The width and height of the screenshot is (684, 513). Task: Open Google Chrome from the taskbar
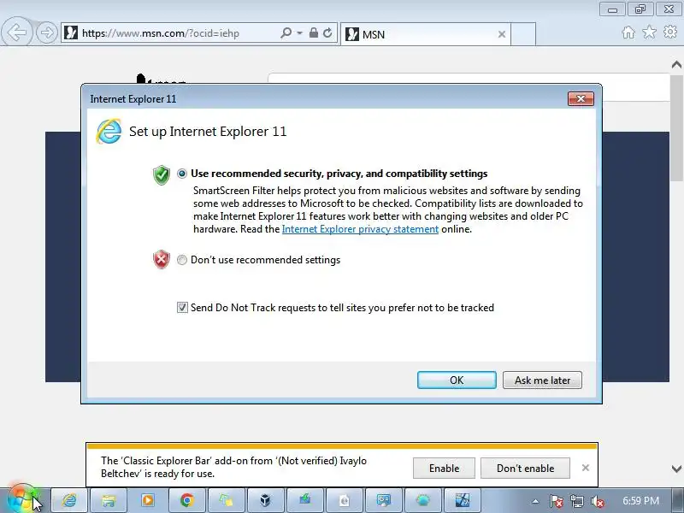(x=186, y=500)
